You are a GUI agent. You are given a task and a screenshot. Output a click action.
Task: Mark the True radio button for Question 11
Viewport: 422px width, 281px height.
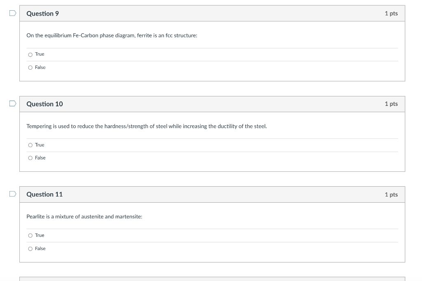(x=30, y=235)
